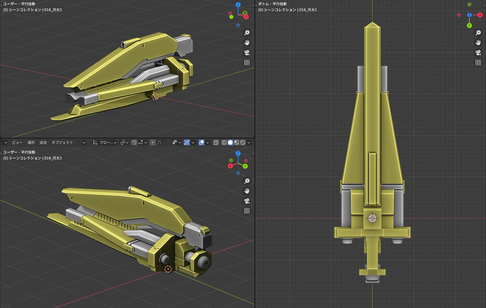
Task: Switch to wireframe shading
Action: tap(224, 143)
